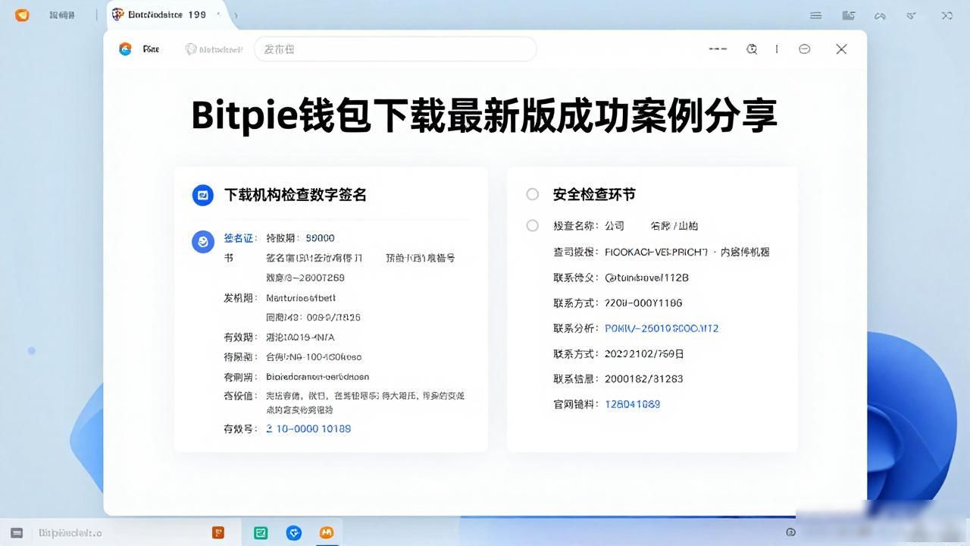Click the taskbar menu icon at far left
Viewport: 970px width, 546px height.
click(x=17, y=532)
